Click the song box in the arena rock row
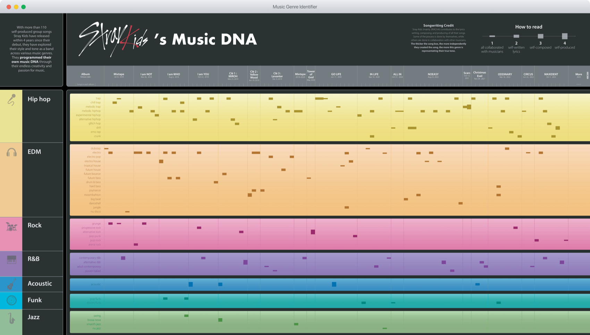Screen dimensions: 590x335 (136, 245)
